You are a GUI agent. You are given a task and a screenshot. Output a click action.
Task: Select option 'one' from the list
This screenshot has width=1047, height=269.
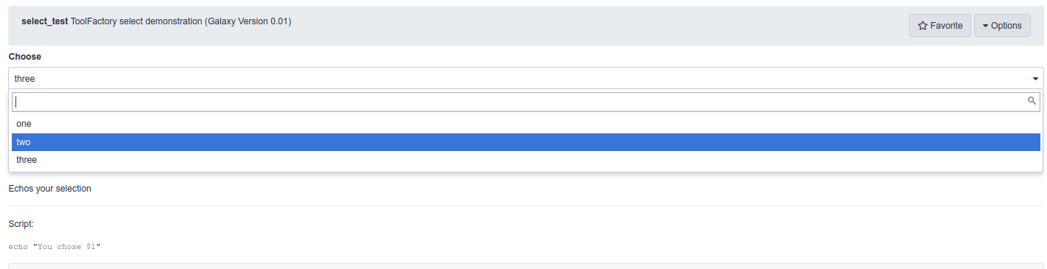pyautogui.click(x=526, y=124)
